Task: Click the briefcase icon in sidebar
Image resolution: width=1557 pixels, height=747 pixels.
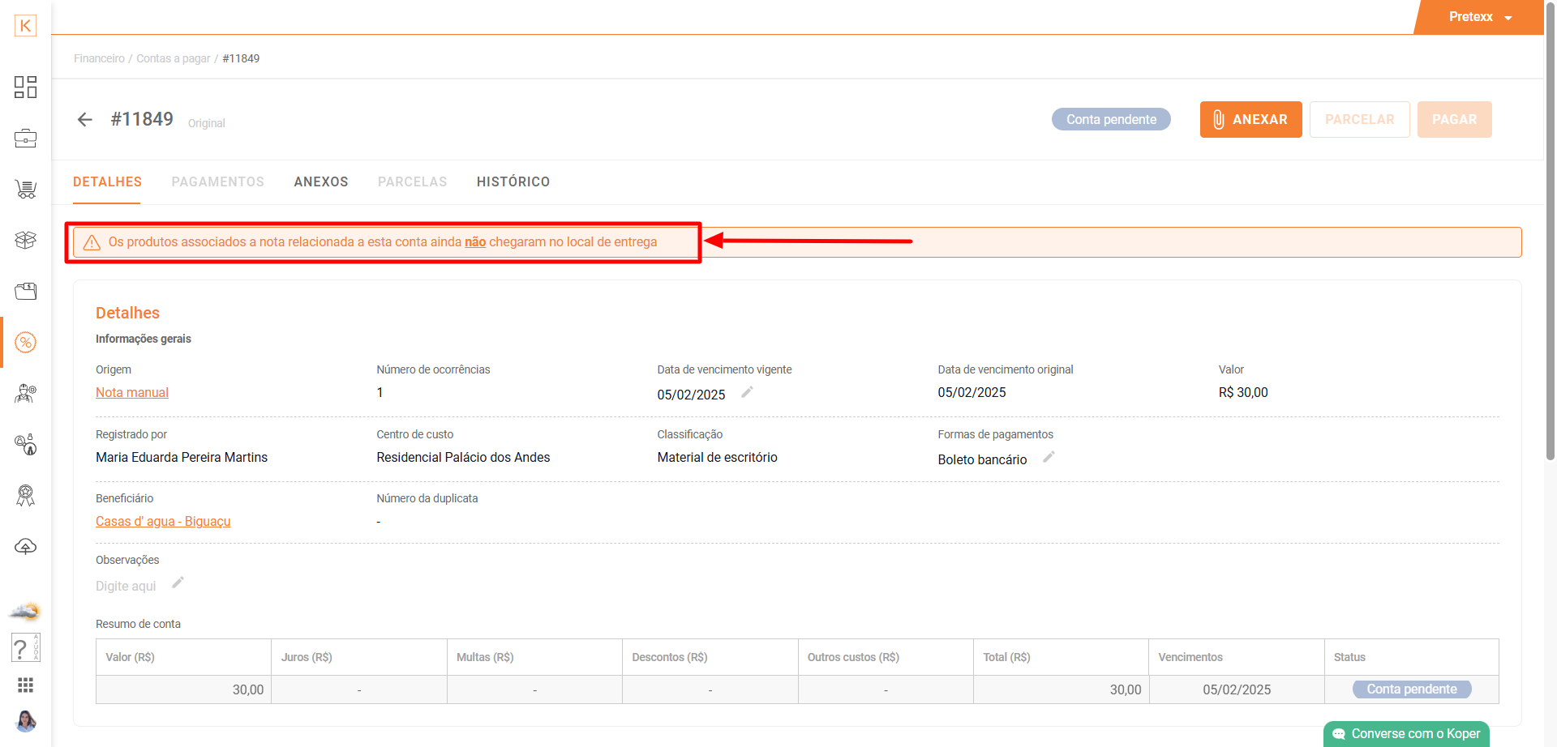Action: [25, 139]
